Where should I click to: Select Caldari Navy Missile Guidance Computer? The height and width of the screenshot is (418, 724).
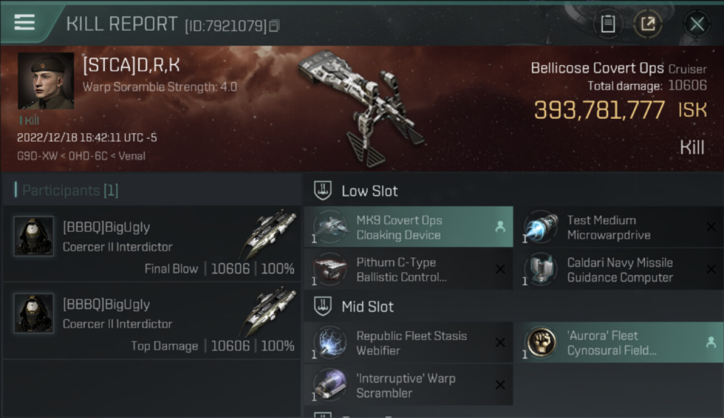pyautogui.click(x=619, y=269)
